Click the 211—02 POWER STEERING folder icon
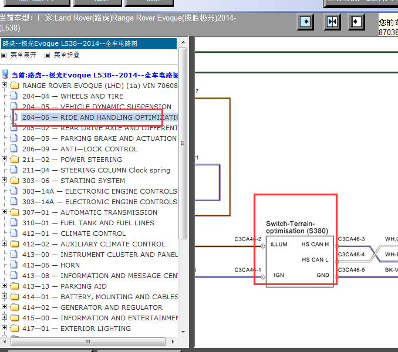This screenshot has height=352, width=398. (x=15, y=160)
